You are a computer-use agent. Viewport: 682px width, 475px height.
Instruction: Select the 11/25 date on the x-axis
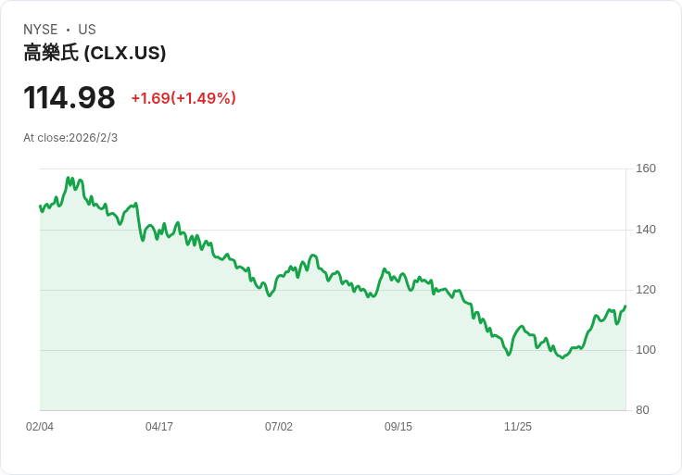[518, 427]
